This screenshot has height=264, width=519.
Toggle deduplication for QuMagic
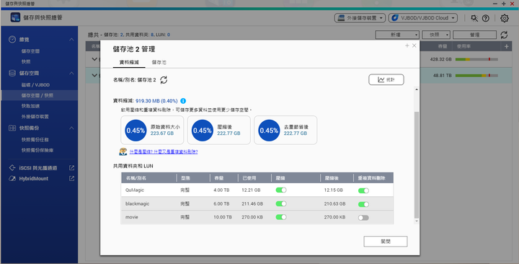[363, 191]
